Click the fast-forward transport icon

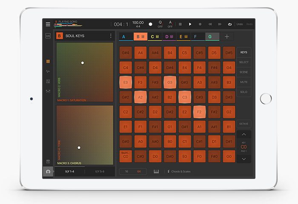[220, 24]
